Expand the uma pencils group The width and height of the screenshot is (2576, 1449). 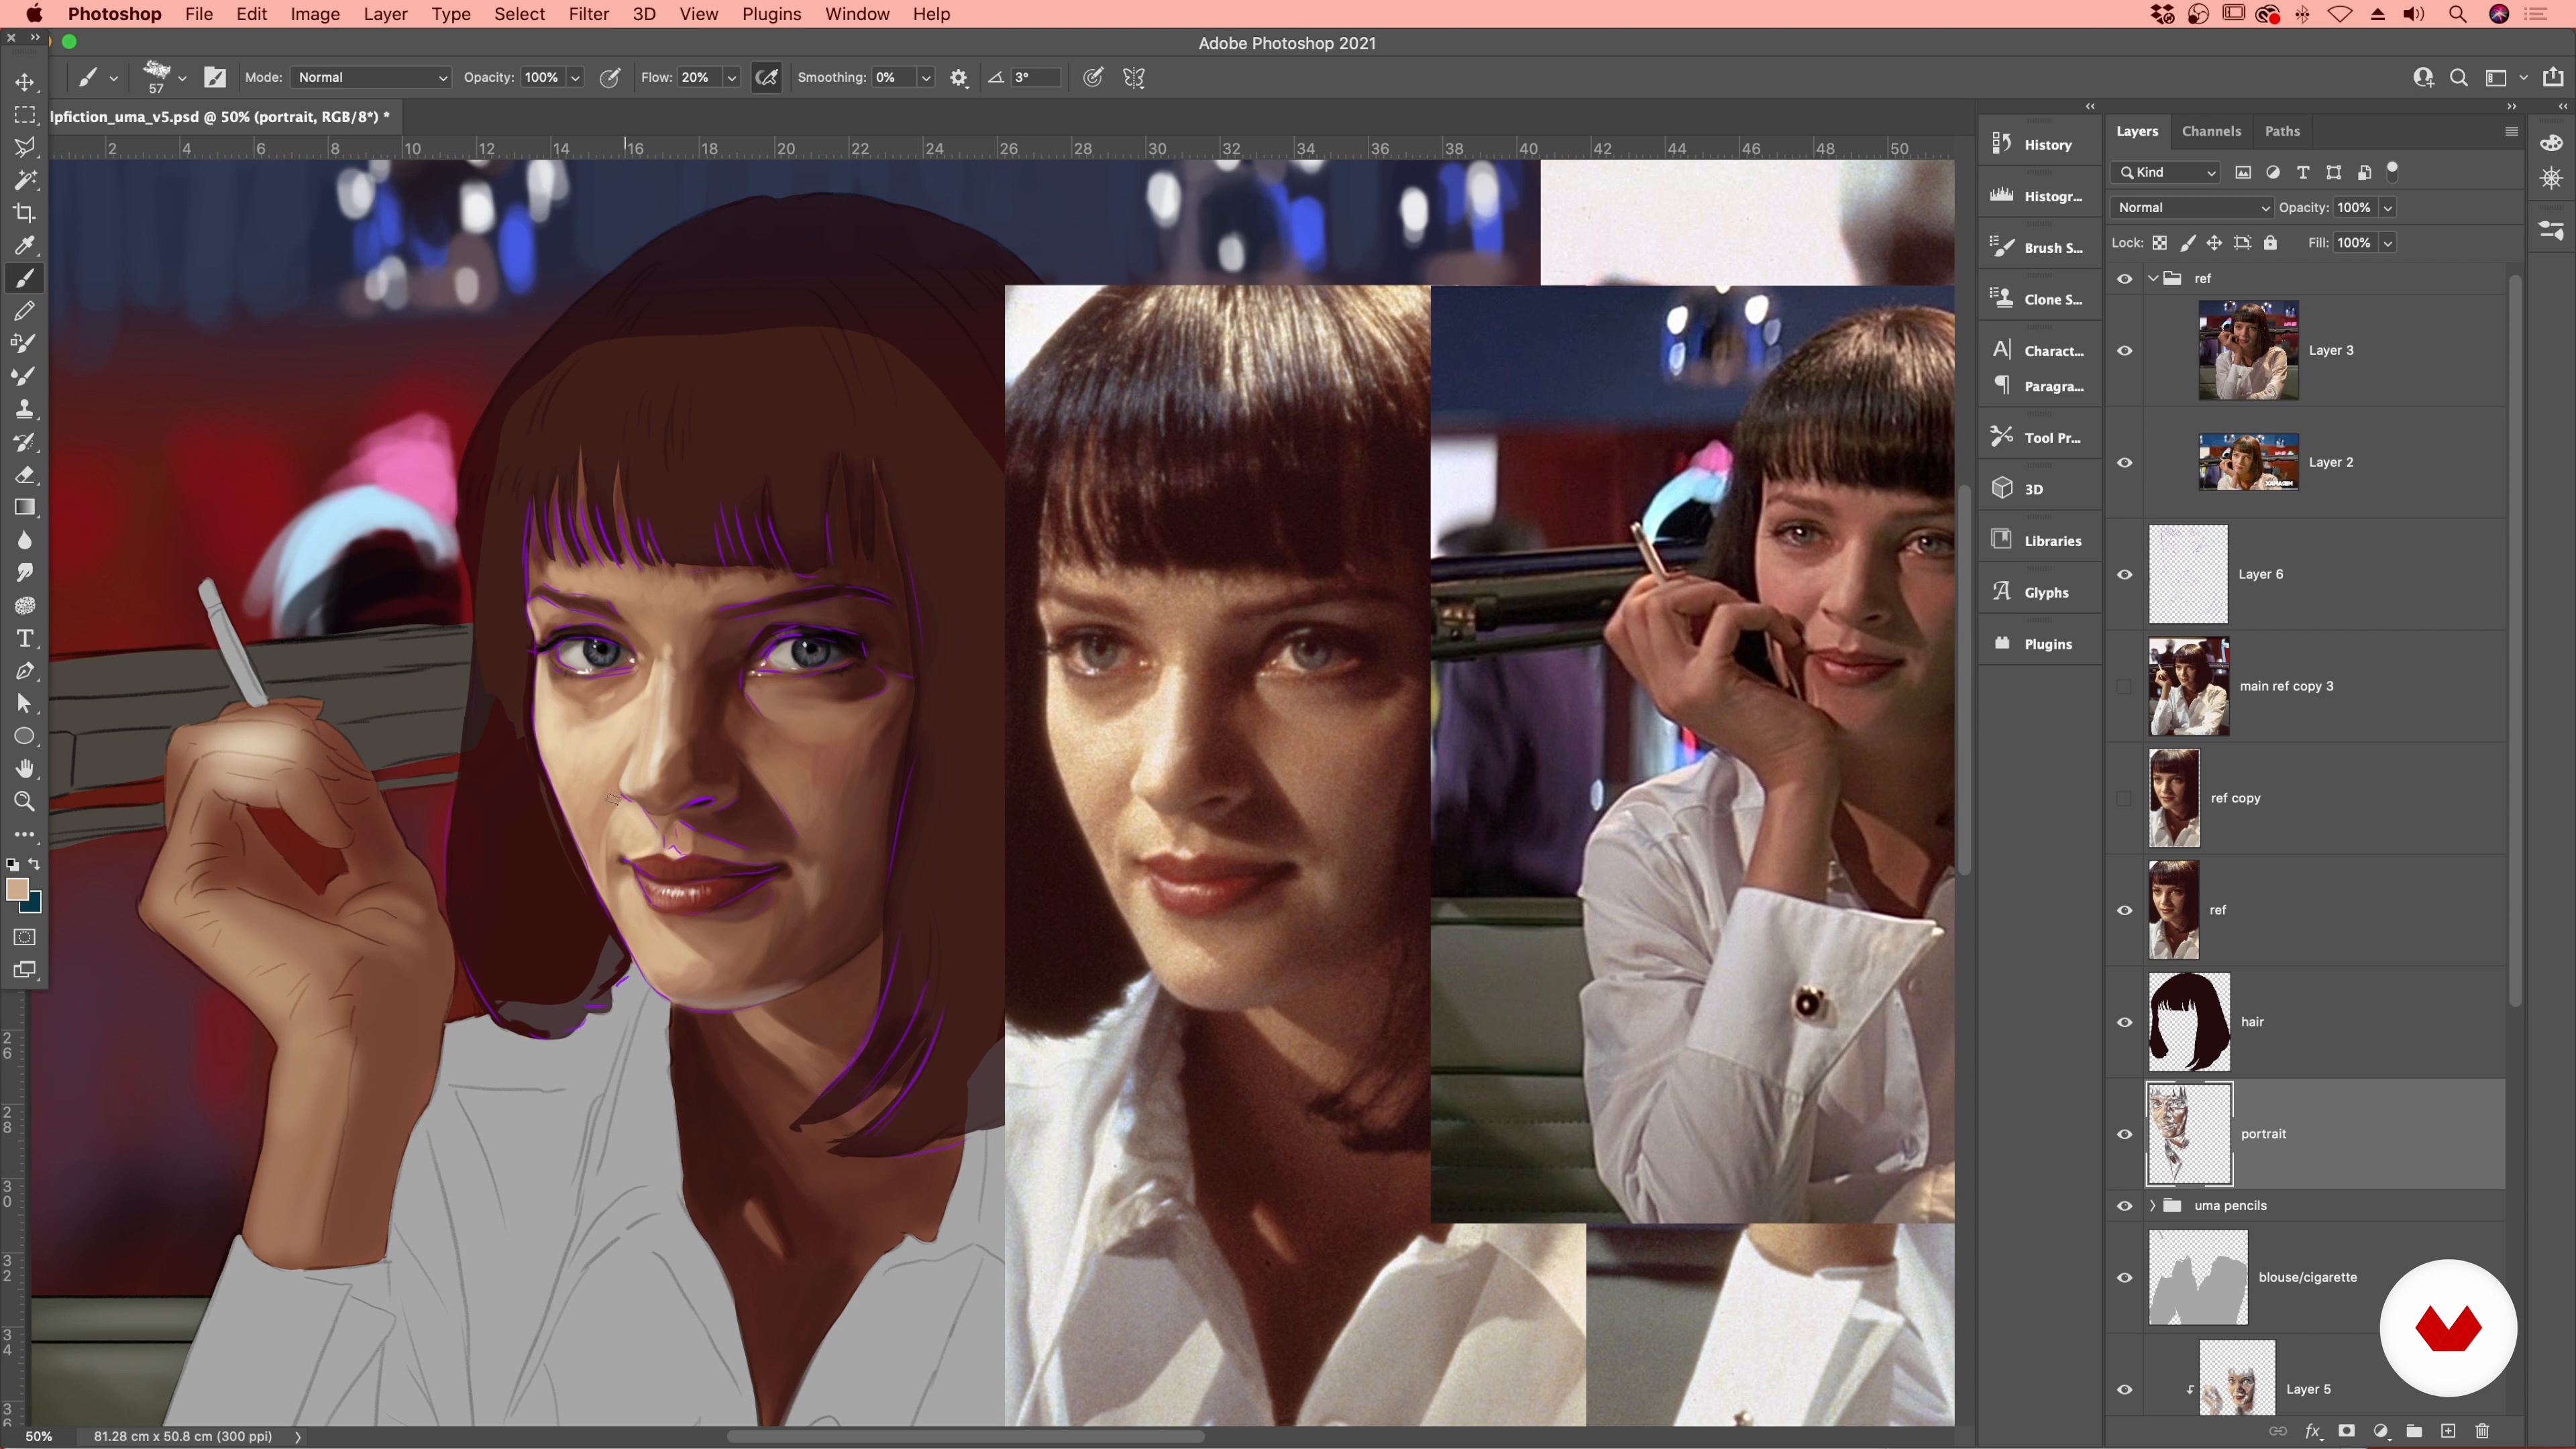coord(2153,1206)
